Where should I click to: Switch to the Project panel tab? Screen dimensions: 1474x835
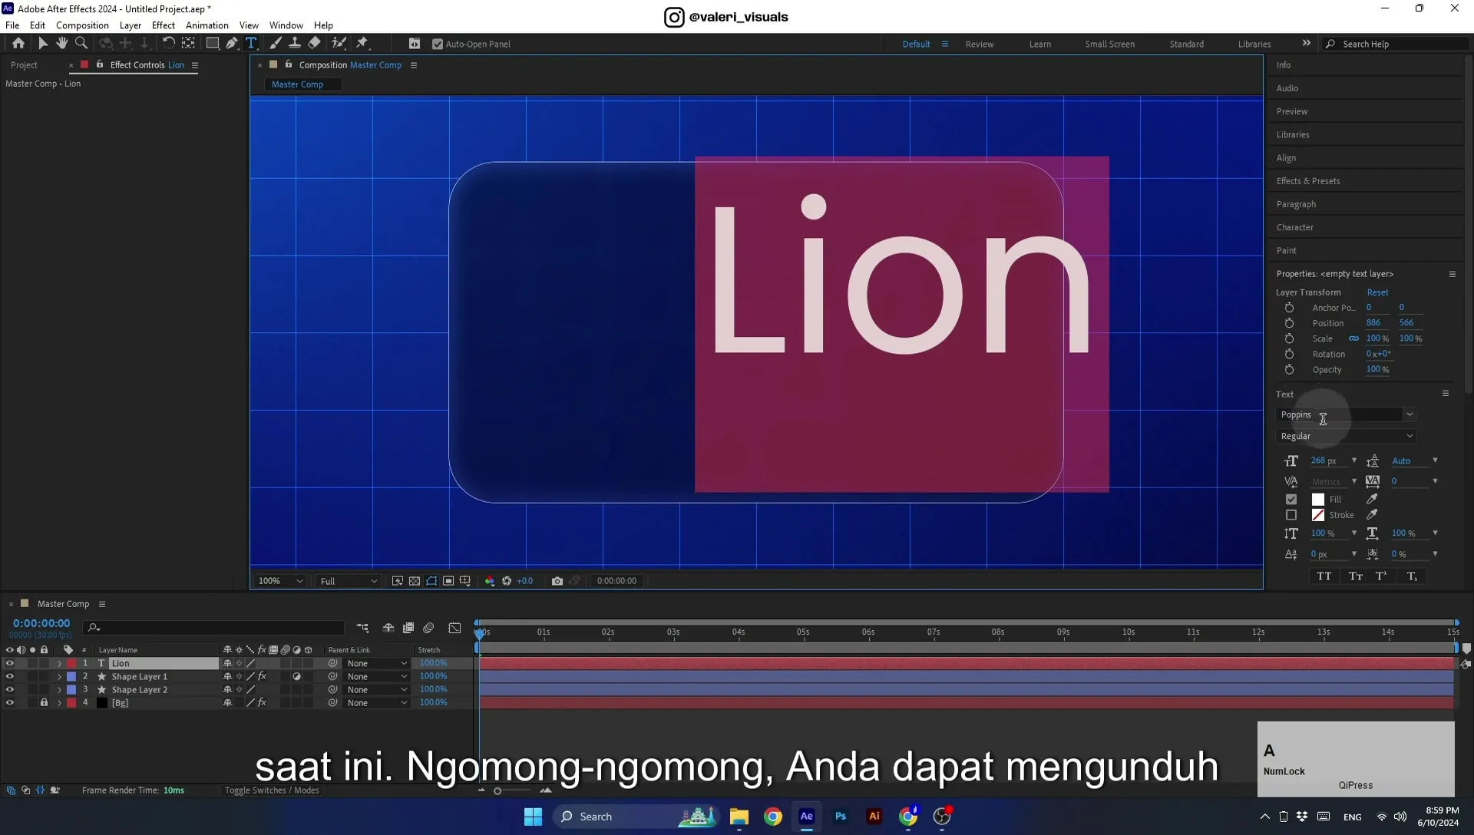click(24, 65)
